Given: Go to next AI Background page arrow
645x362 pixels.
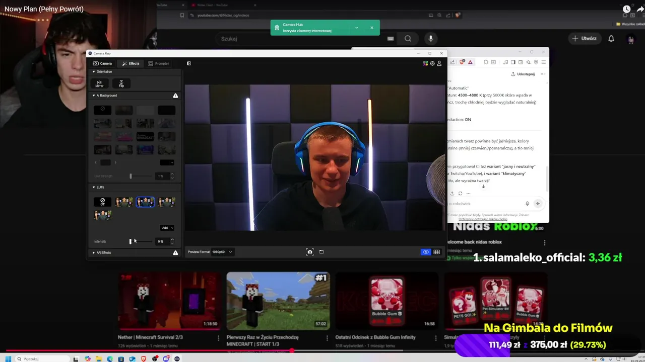Looking at the screenshot, I should (115, 162).
